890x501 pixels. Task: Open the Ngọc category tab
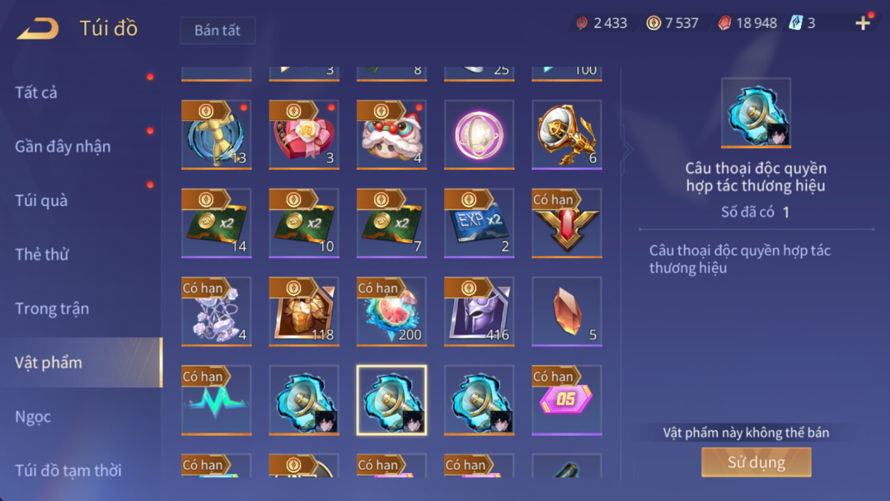point(33,416)
